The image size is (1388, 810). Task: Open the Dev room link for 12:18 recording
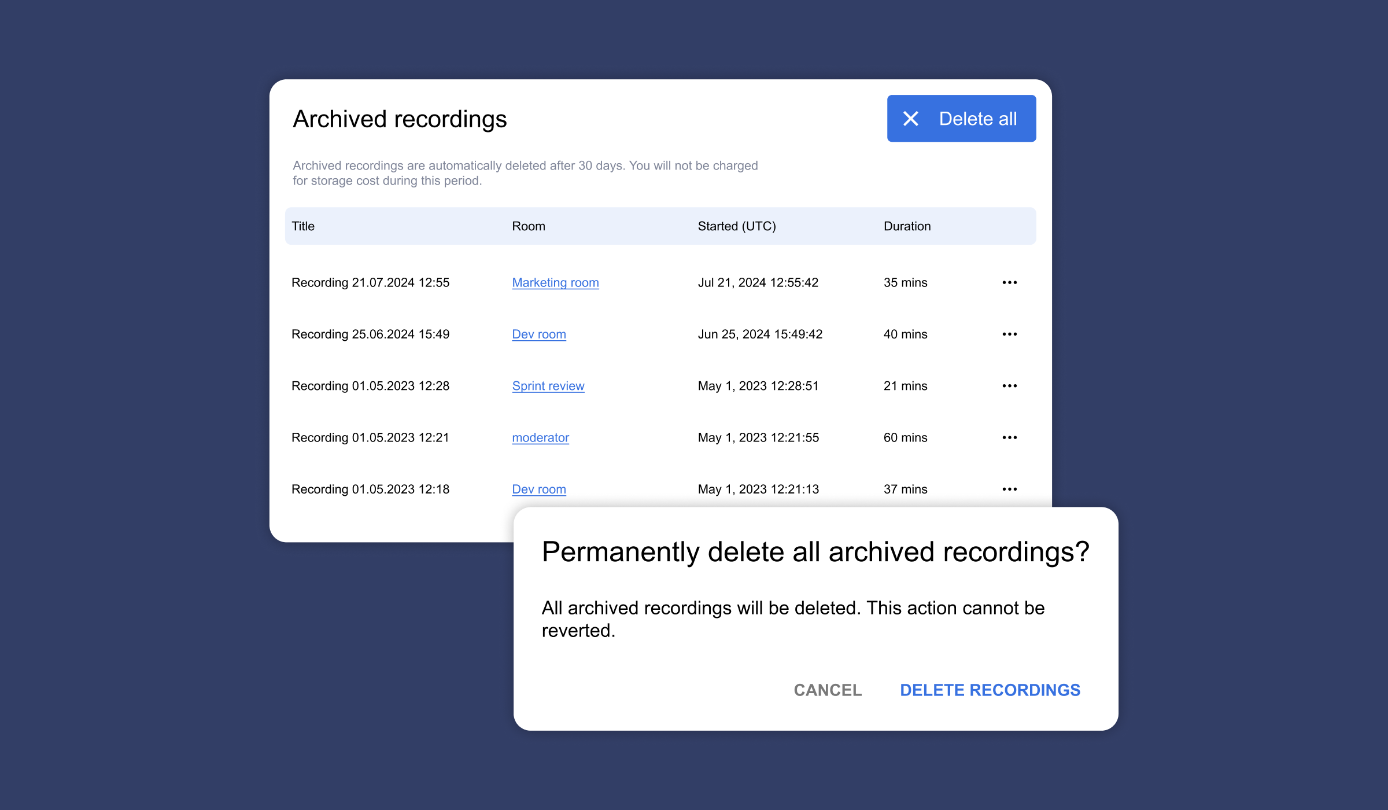tap(538, 489)
